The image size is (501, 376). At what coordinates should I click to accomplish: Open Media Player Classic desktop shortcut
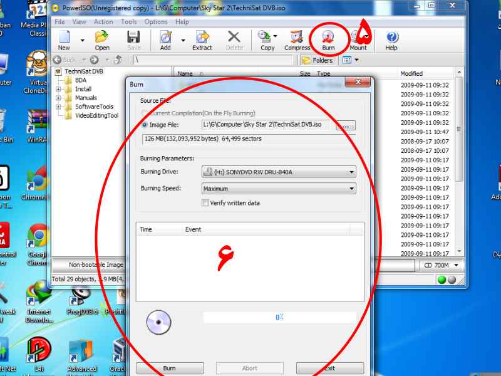[x=36, y=18]
